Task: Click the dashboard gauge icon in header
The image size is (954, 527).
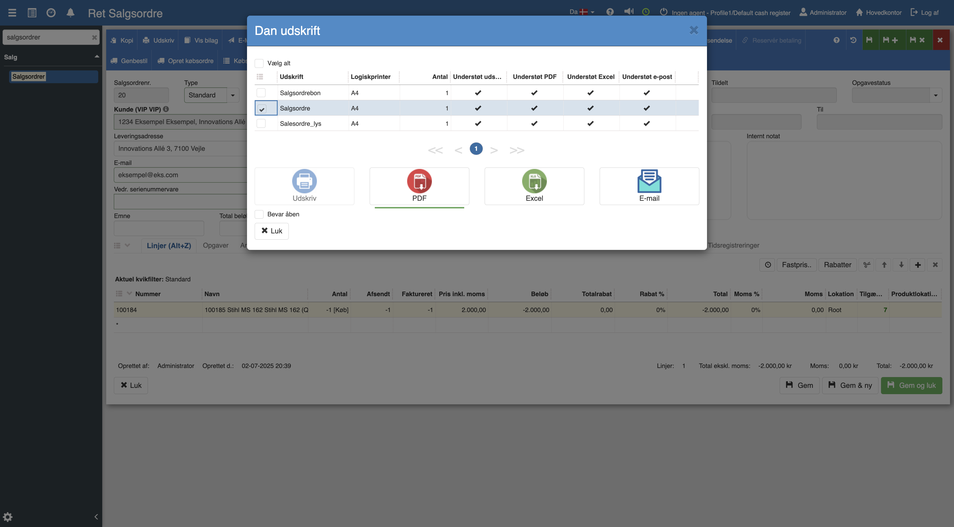Action: click(51, 13)
